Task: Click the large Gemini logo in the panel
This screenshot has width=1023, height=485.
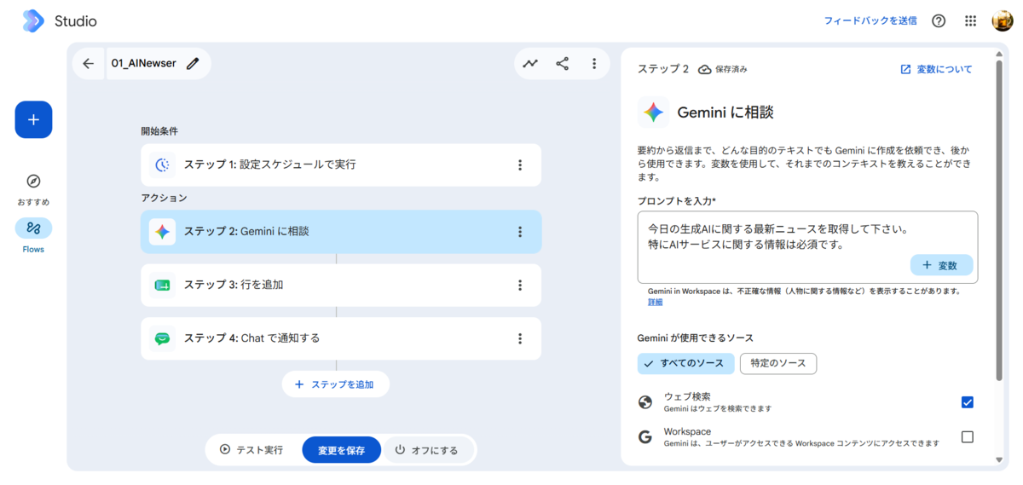Action: tap(654, 112)
